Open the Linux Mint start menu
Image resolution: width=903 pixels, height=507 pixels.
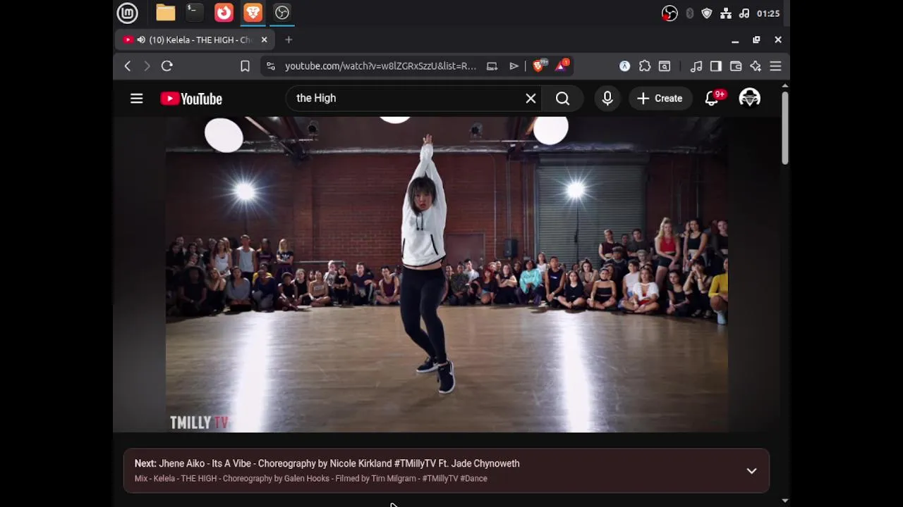tap(127, 13)
